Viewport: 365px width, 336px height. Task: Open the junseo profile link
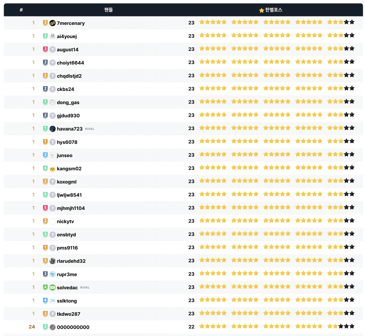(x=65, y=156)
